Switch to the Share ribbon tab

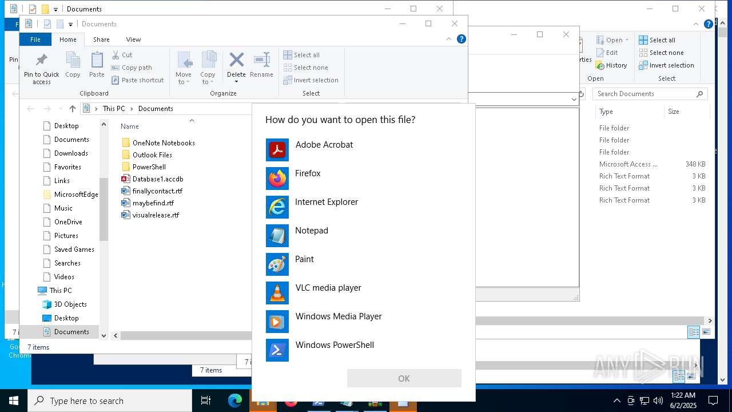tap(101, 39)
